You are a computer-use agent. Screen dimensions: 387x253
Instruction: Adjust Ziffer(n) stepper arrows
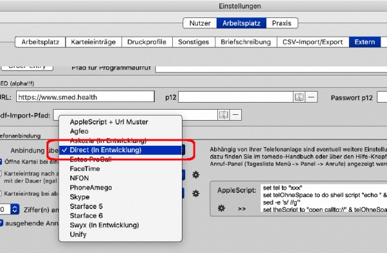point(15,210)
